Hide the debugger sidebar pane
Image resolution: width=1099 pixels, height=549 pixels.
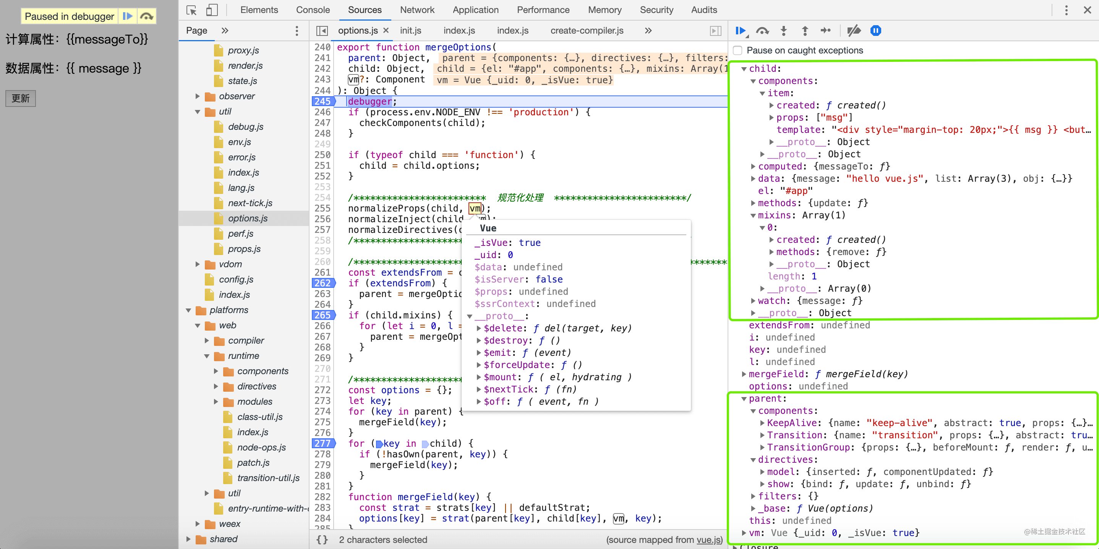click(715, 31)
